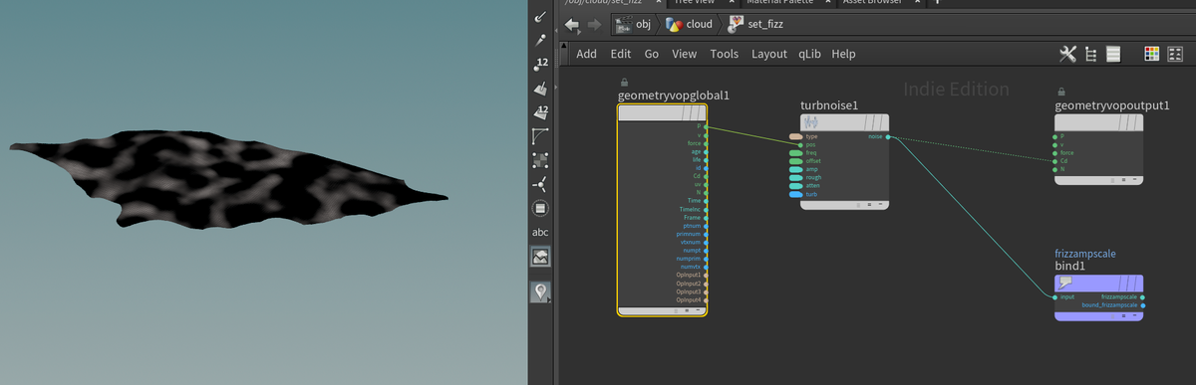Click the Cd output port on geometryvopglobal1
The image size is (1196, 385).
click(x=706, y=176)
